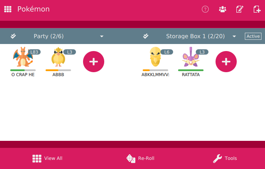Screen dimensions: 265x169
Task: Toggle select-all checkmark for Storage Box 1
Action: pyautogui.click(x=146, y=36)
